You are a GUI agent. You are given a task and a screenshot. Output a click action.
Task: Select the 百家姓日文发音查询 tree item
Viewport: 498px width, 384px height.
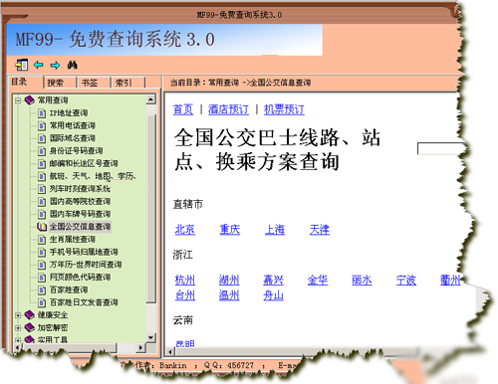point(84,302)
